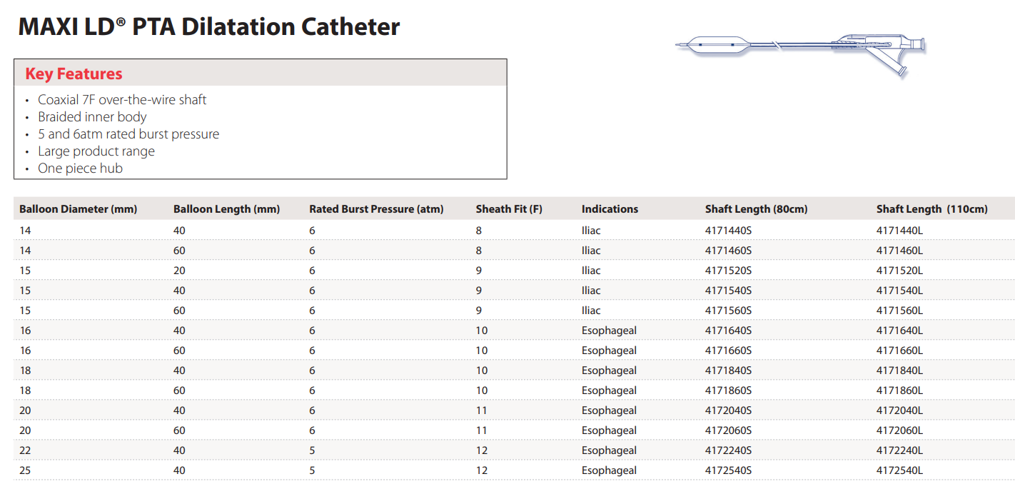Click the Shaft Length (80cm) header
This screenshot has height=489, width=1015.
point(756,209)
